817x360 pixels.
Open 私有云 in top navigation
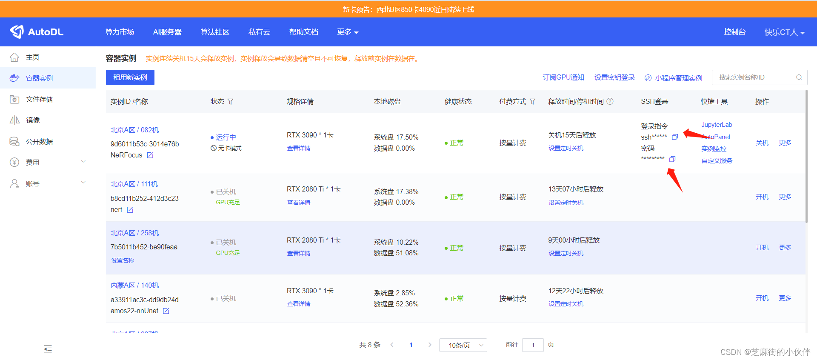pos(259,32)
